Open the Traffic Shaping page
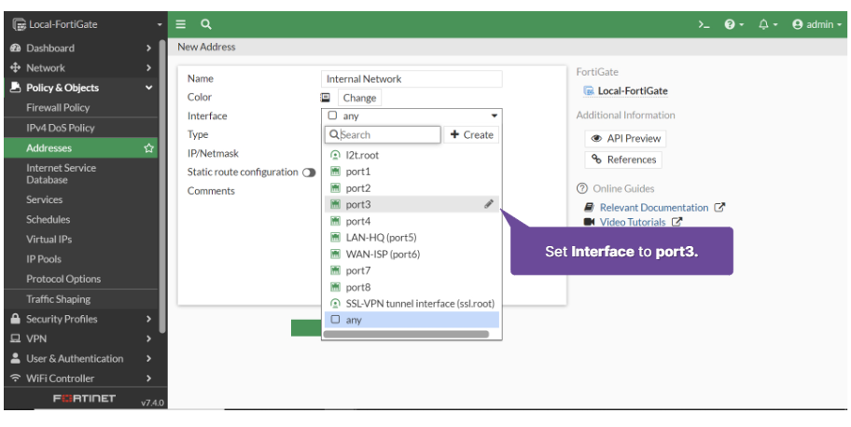This screenshot has height=427, width=851. pyautogui.click(x=58, y=299)
